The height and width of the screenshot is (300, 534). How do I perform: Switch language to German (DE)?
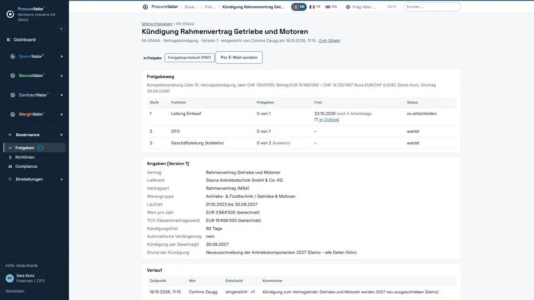[x=299, y=7]
